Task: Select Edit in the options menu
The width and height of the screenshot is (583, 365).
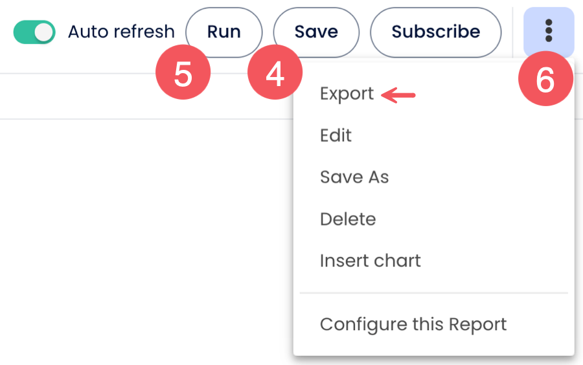Action: click(336, 135)
